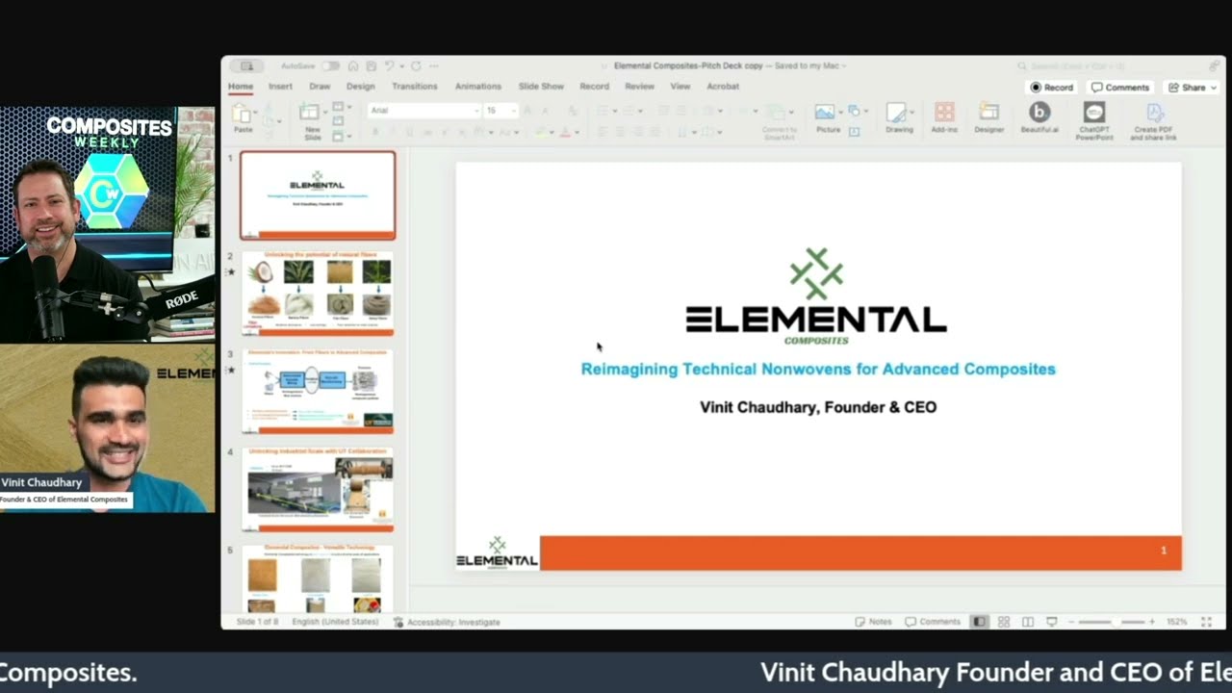This screenshot has height=693, width=1232.
Task: Open the font size dropdown
Action: click(500, 111)
